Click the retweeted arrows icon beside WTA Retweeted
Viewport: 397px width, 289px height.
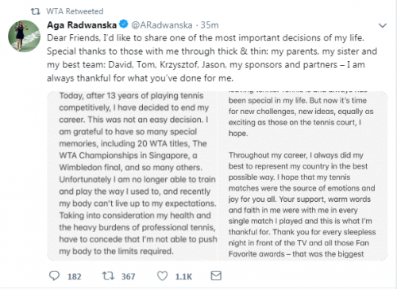pyautogui.click(x=36, y=11)
